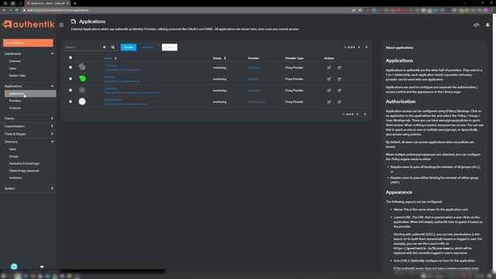Go to next page using top pagination arrow
The image size is (496, 279).
[x=367, y=47]
